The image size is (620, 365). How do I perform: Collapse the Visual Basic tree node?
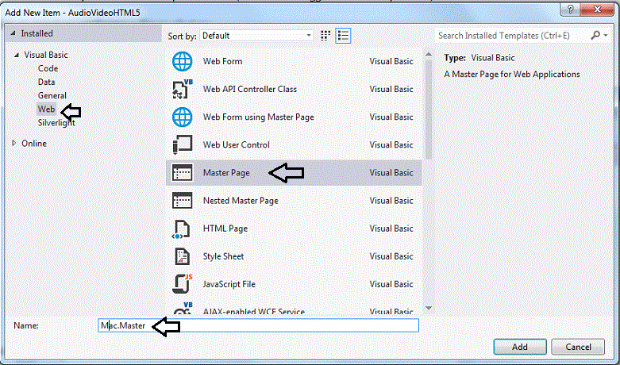click(15, 56)
